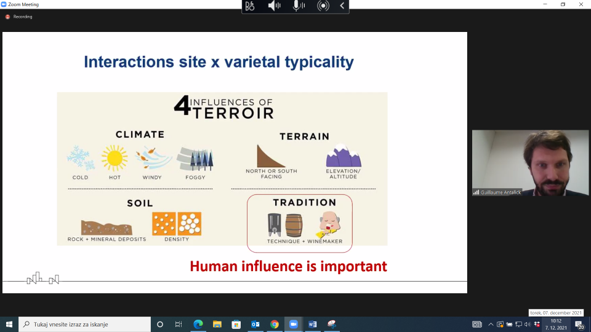591x332 pixels.
Task: Open Outlook from the taskbar
Action: point(255,324)
